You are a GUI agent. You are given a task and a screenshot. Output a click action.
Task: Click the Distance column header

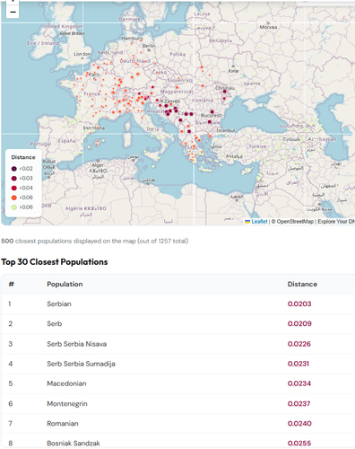pos(302,284)
